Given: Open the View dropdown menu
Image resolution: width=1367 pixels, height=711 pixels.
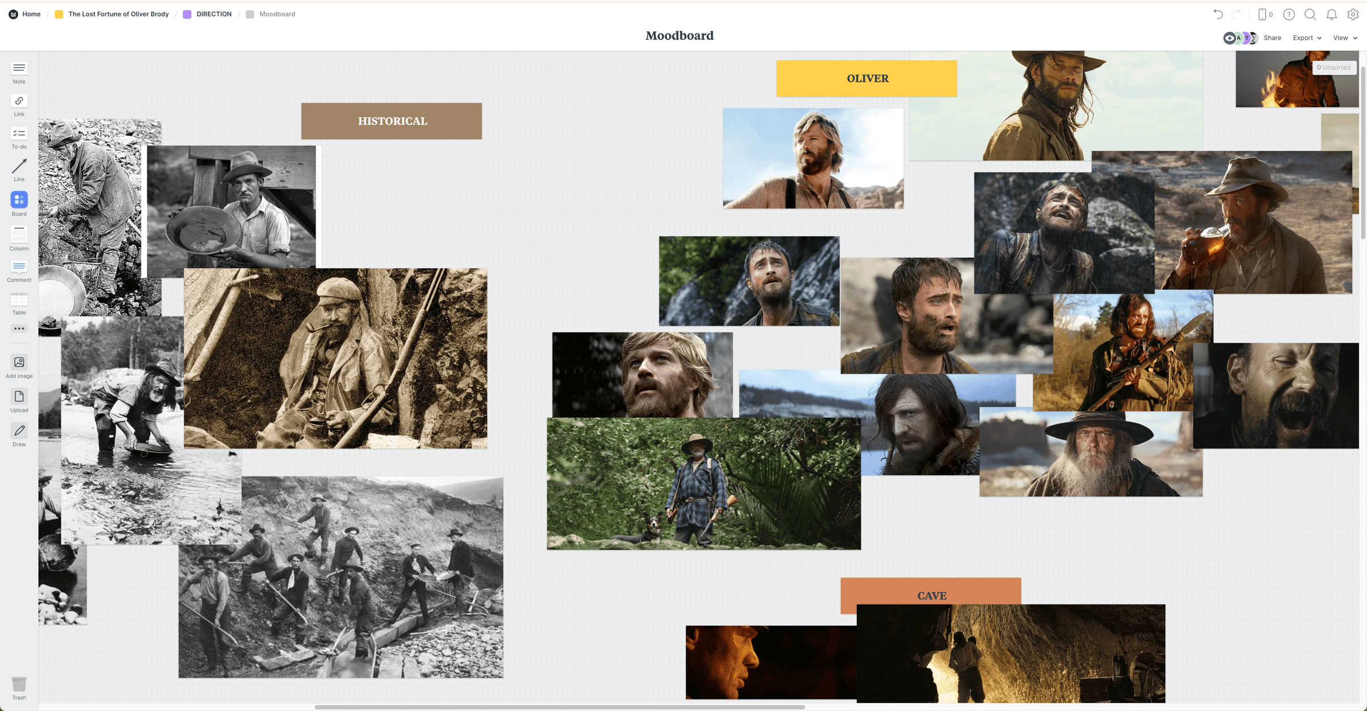Looking at the screenshot, I should click(1345, 38).
